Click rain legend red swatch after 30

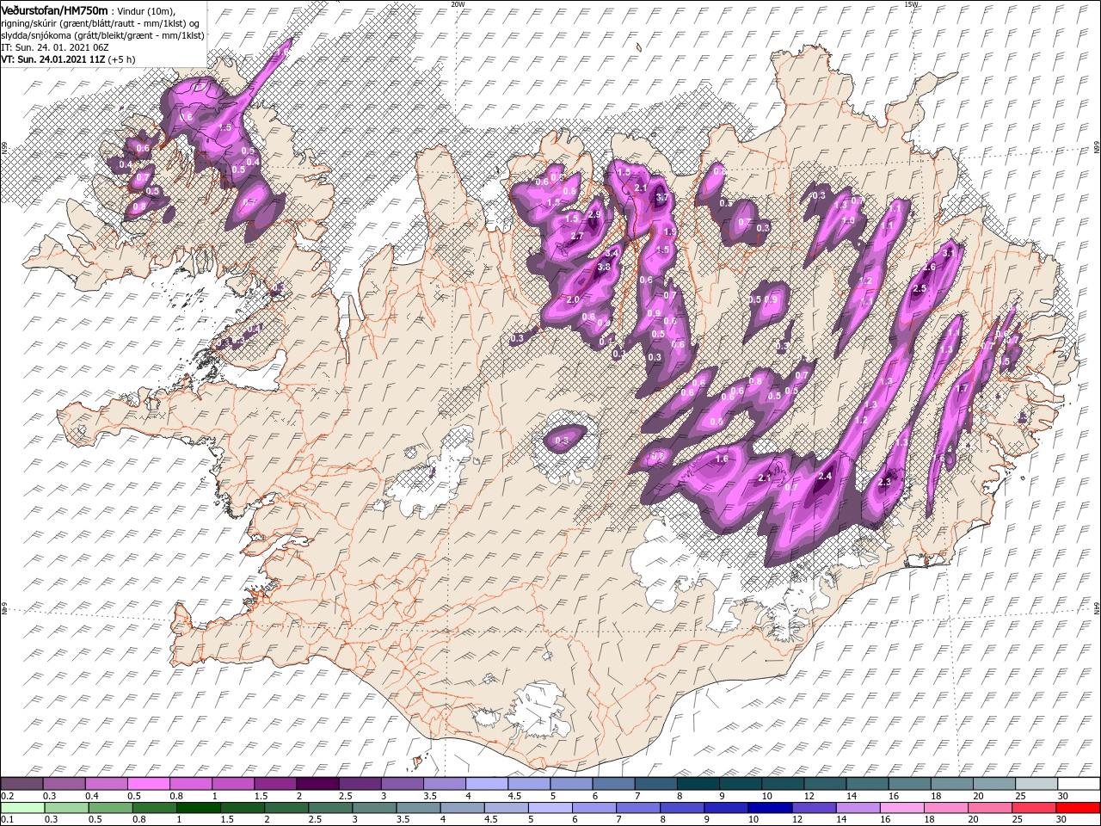[x=1079, y=808]
